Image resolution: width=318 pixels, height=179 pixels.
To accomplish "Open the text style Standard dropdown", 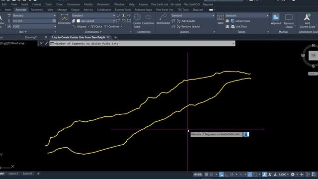I will click(55, 15).
